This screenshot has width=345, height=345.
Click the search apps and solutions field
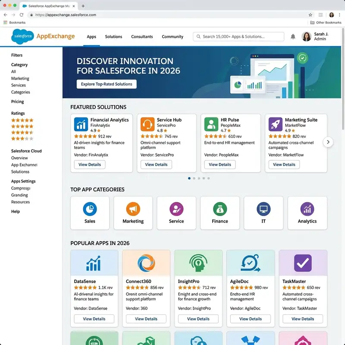coord(238,37)
